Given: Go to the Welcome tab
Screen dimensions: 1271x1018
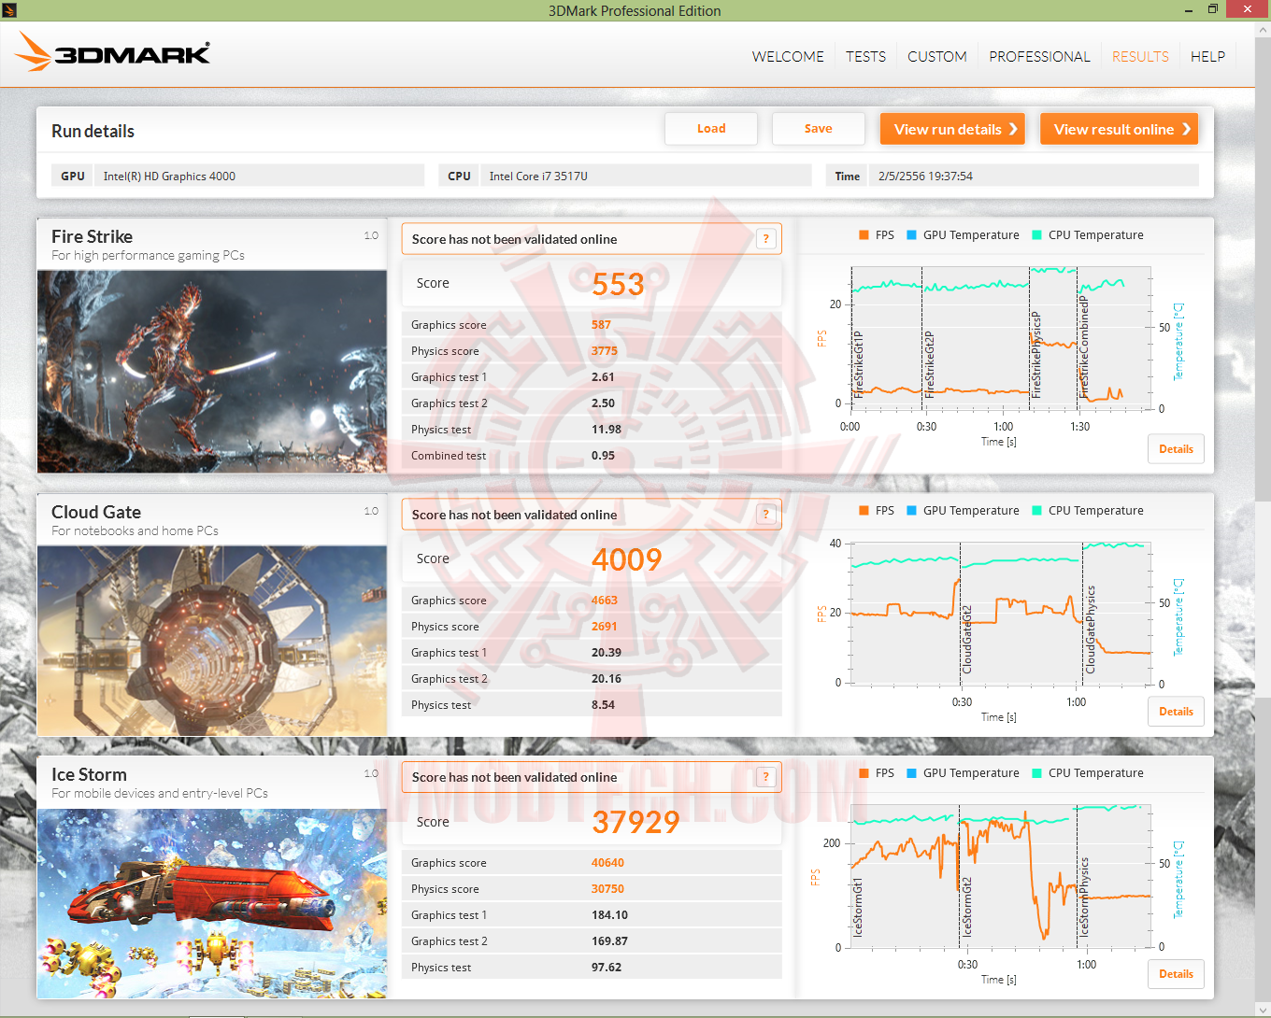Looking at the screenshot, I should pos(788,57).
